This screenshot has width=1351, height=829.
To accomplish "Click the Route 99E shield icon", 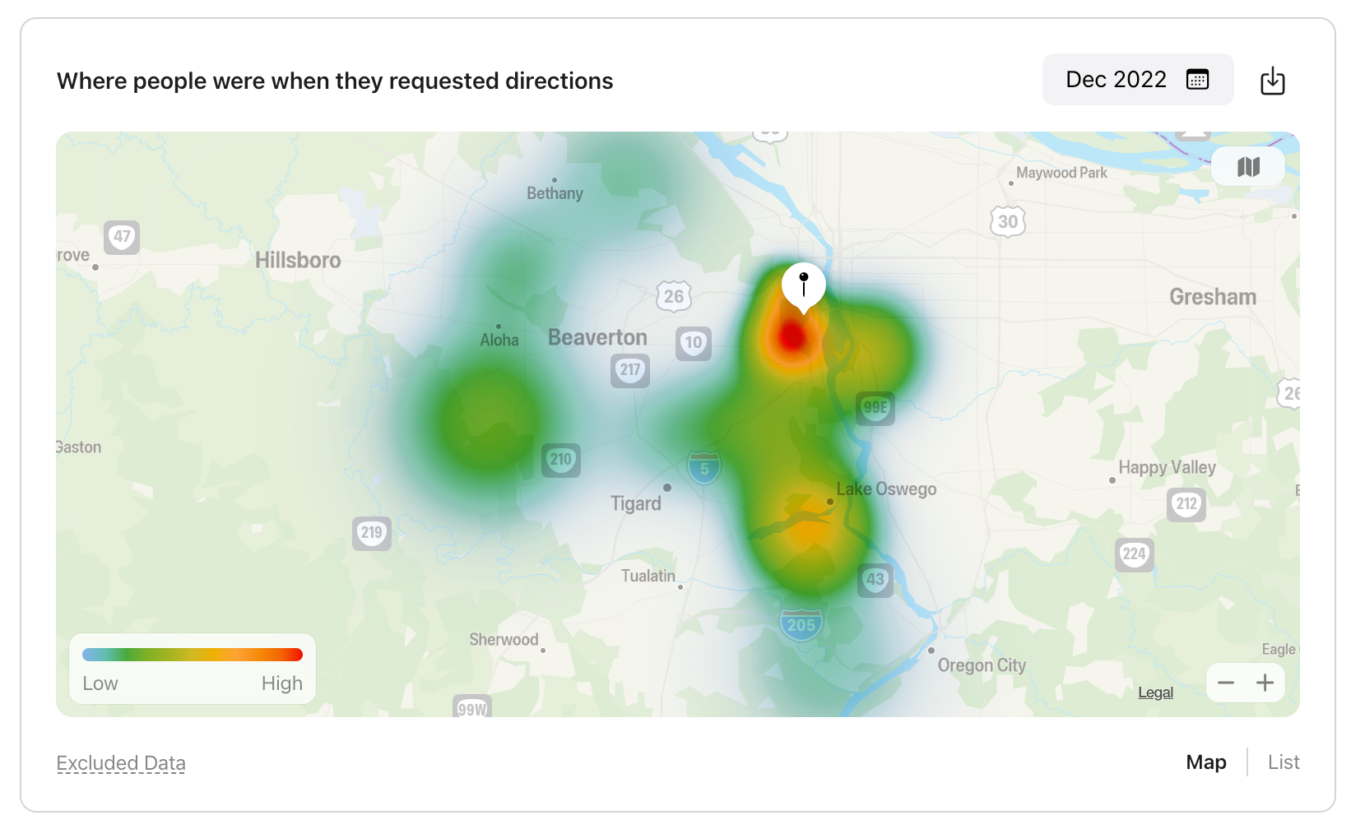I will tap(875, 407).
